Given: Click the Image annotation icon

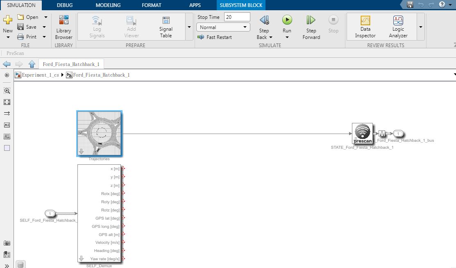Looking at the screenshot, I should [x=7, y=136].
